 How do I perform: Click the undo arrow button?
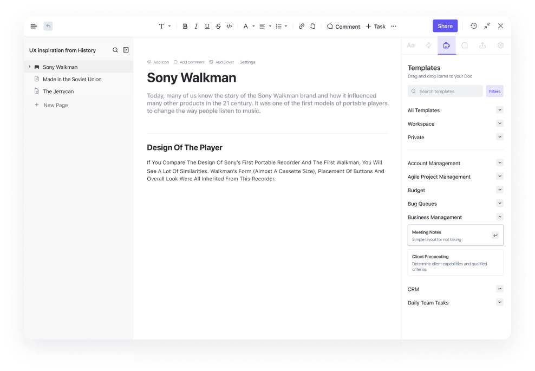coord(48,27)
